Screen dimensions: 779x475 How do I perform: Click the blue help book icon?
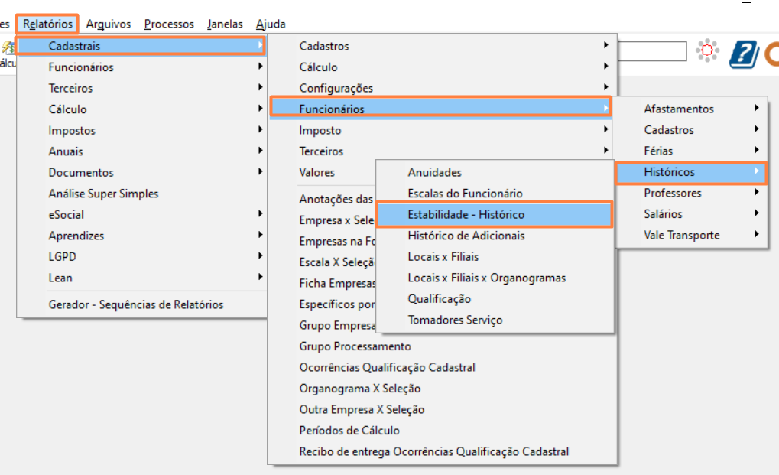point(742,54)
